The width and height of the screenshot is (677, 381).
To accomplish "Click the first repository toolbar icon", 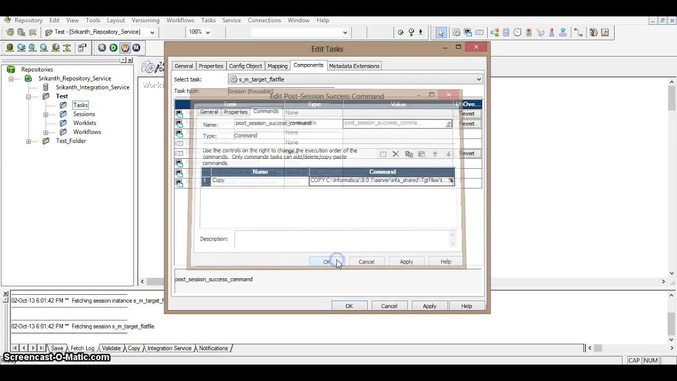I will tap(10, 32).
